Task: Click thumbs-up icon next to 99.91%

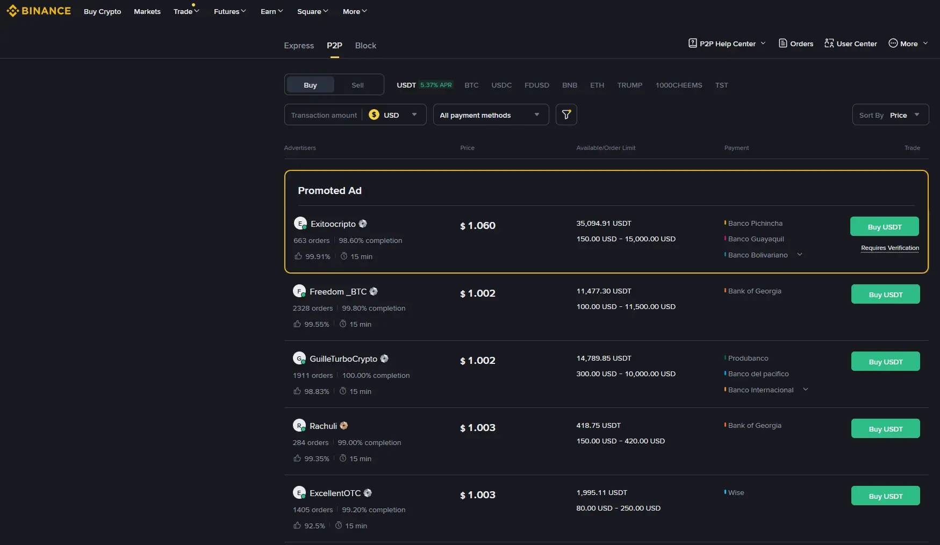Action: pos(298,256)
